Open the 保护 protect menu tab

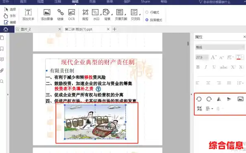(127, 2)
